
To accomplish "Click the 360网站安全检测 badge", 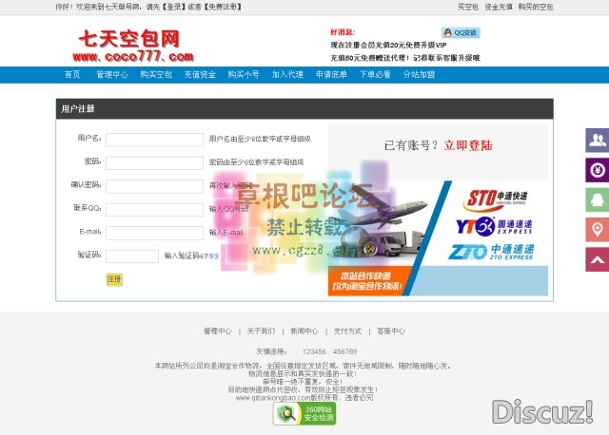I will coord(304,413).
